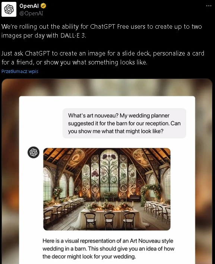
Task: Open the Art Nouveau barn wedding image
Action: point(107,189)
